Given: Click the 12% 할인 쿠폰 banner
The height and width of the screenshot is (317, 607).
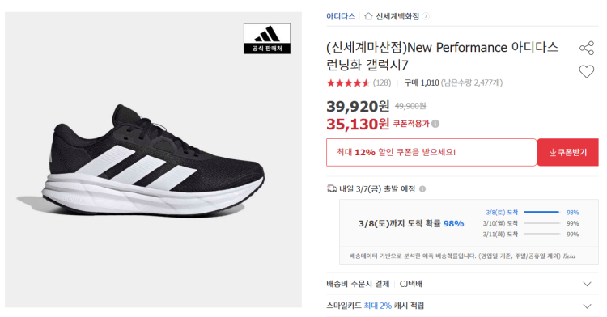Looking at the screenshot, I should [431, 152].
